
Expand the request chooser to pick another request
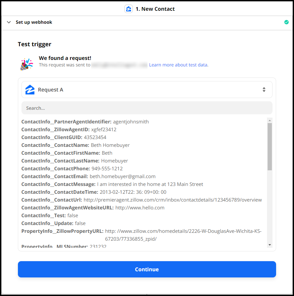[264, 89]
